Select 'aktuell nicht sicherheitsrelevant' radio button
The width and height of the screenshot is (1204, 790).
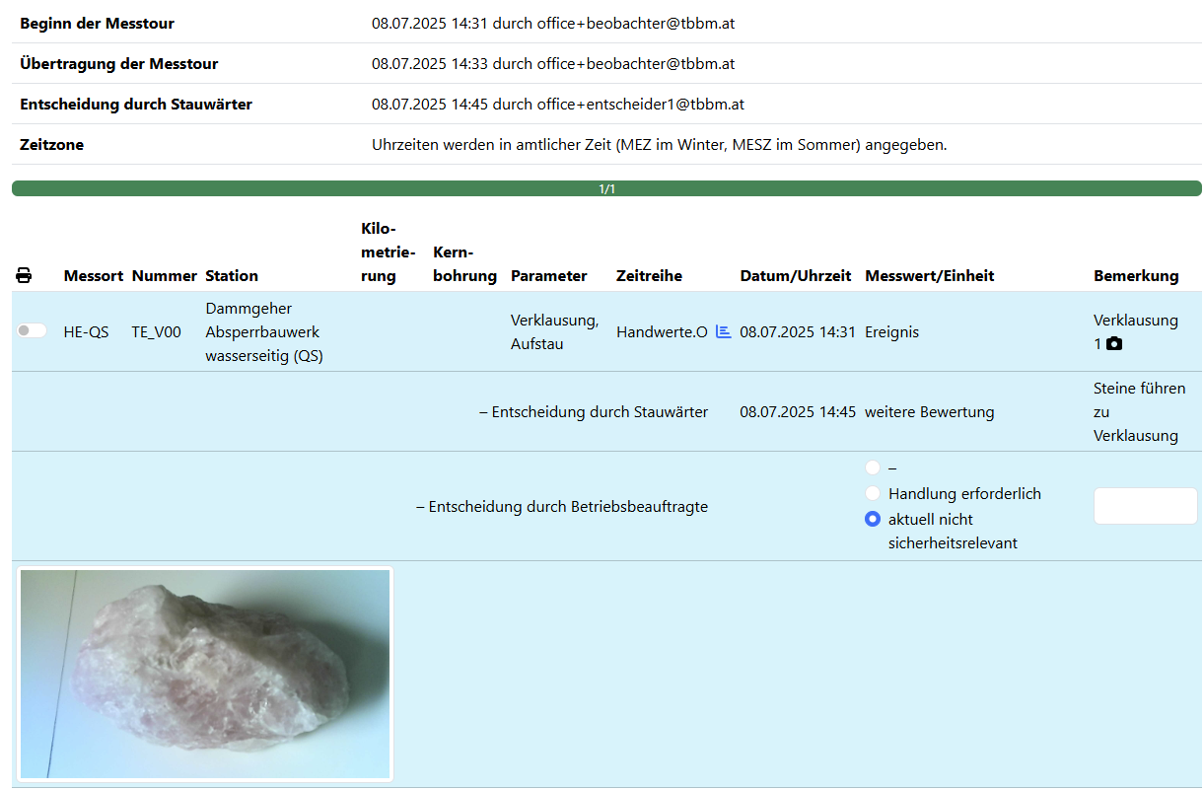coord(873,519)
